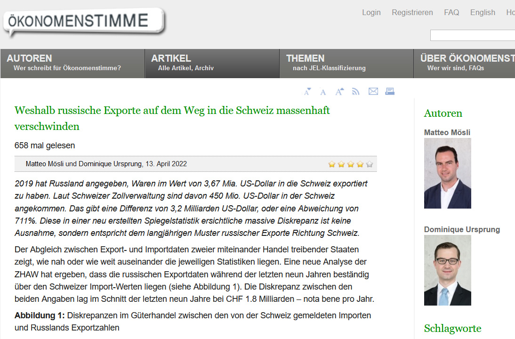Click the '658 mal gelesen' text

[45, 145]
